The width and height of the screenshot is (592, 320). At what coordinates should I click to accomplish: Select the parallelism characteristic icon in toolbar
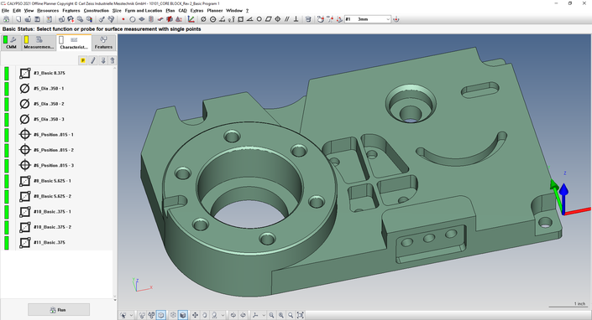coord(287,19)
